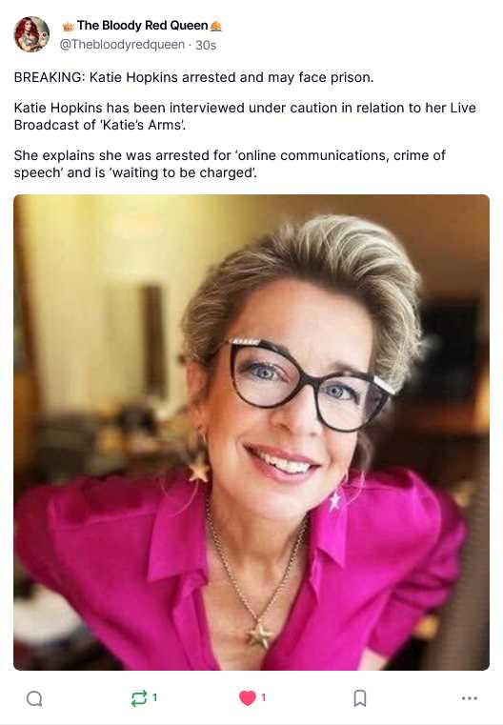Open the post via 30s timestamp
503x725 pixels.
coord(206,45)
